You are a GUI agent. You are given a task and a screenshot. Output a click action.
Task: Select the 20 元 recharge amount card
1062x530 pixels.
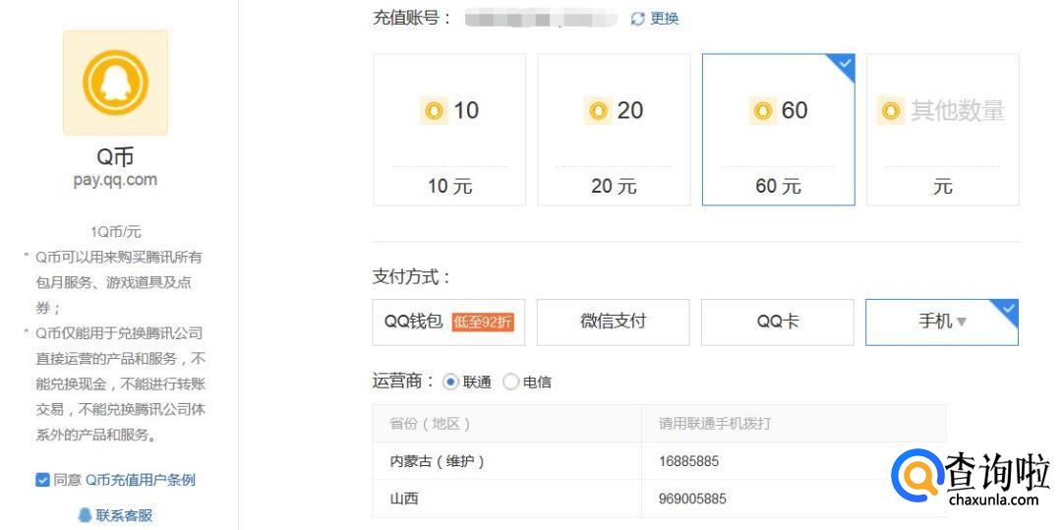[615, 130]
